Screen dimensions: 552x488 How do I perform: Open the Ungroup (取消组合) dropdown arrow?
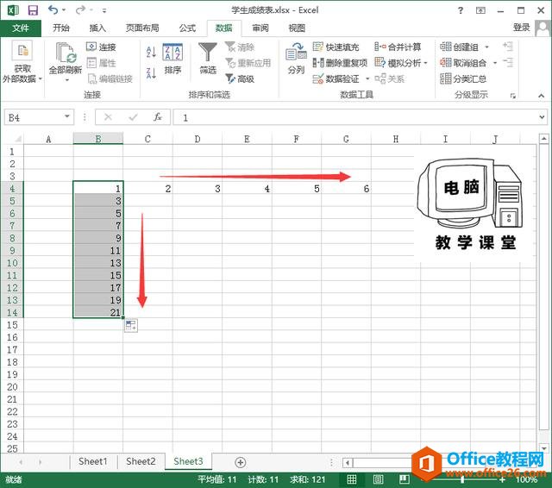pyautogui.click(x=495, y=63)
